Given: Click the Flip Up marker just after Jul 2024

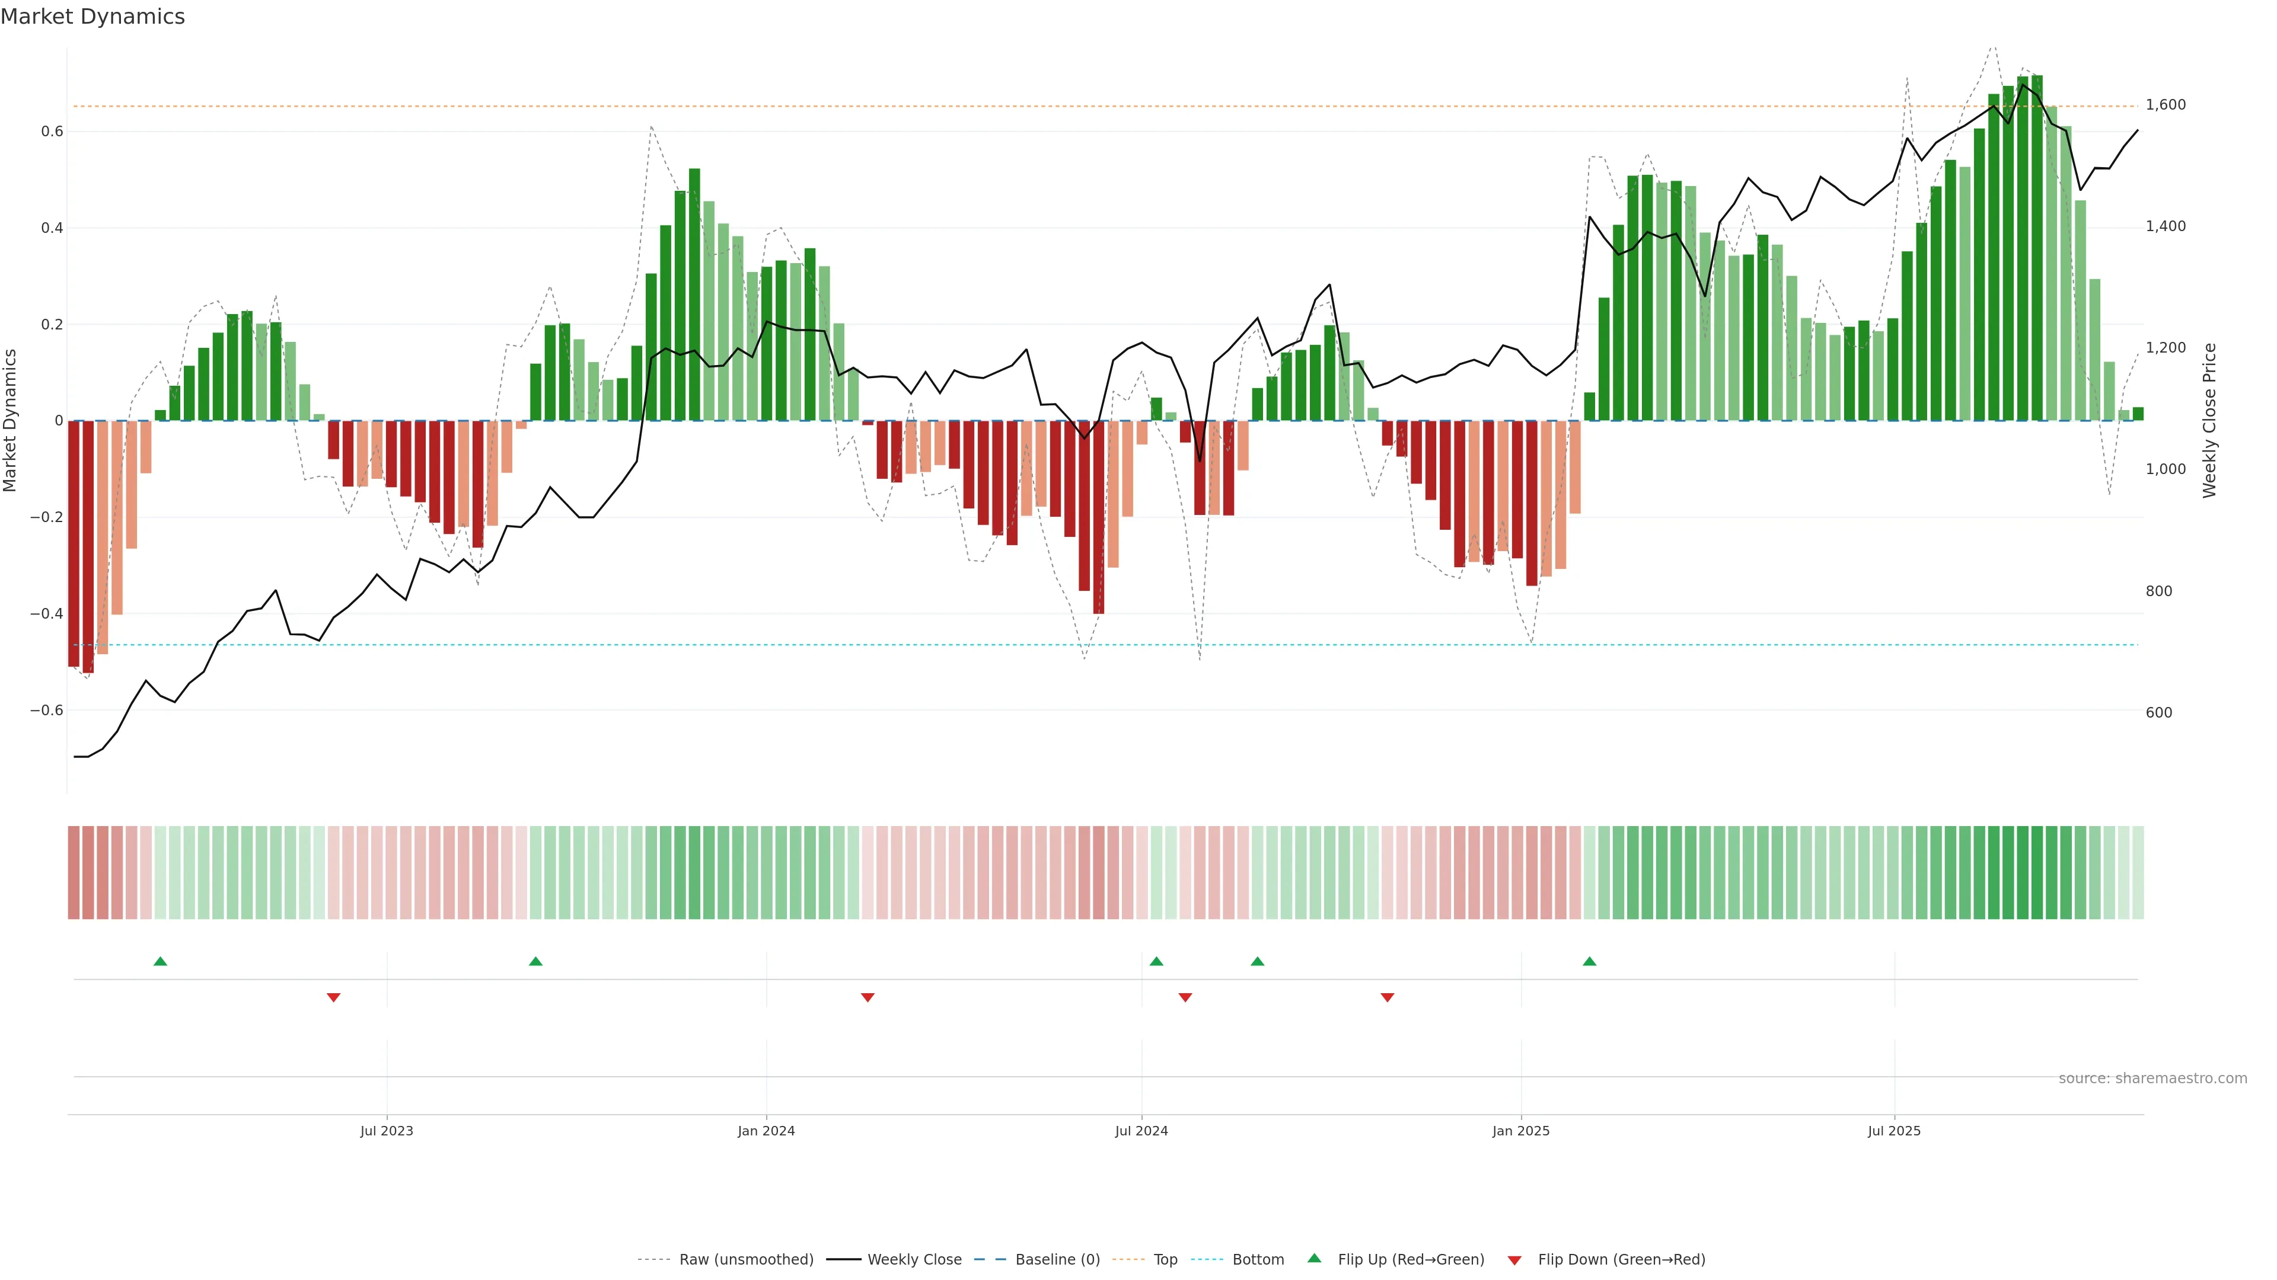Looking at the screenshot, I should [1156, 961].
